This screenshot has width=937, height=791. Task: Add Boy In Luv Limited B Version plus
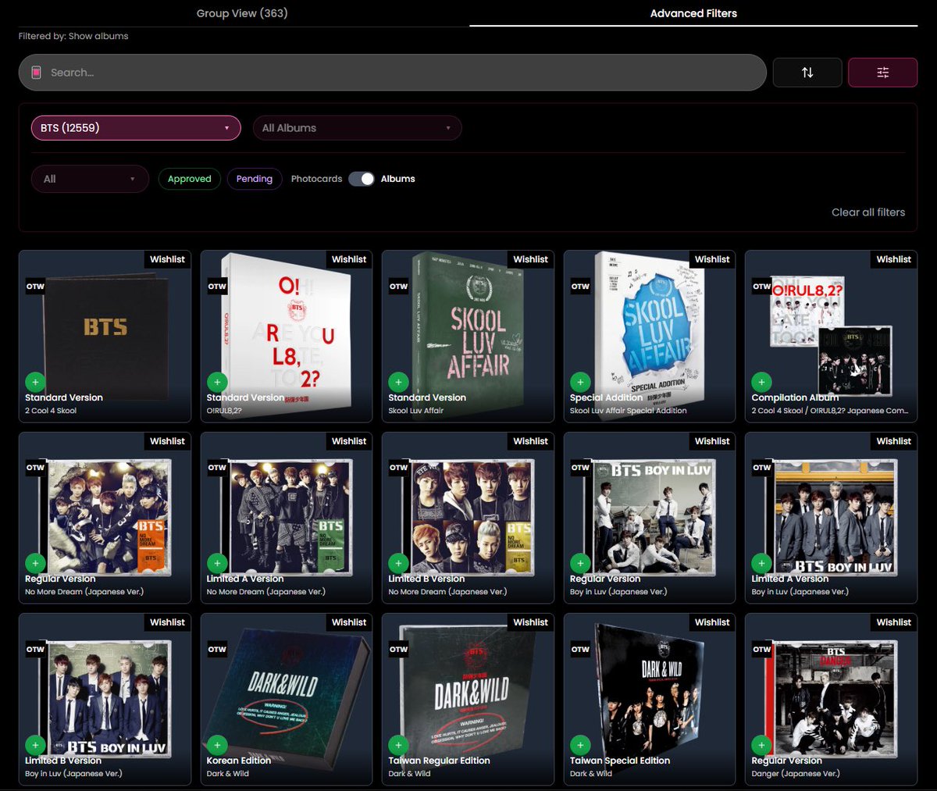pyautogui.click(x=35, y=745)
